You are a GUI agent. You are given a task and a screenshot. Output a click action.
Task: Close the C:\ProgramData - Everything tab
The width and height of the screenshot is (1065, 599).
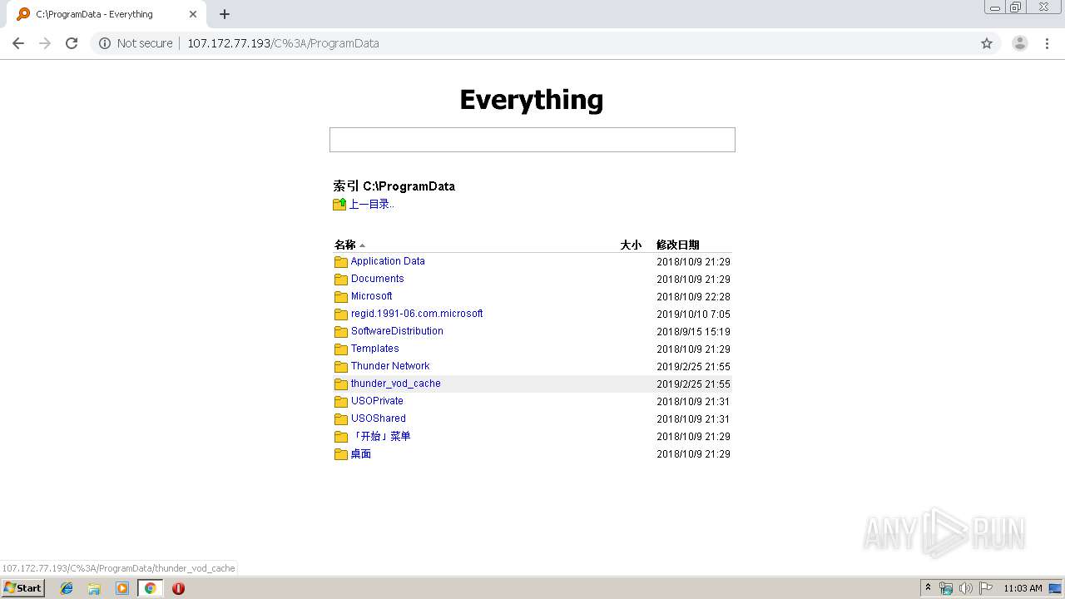point(193,14)
